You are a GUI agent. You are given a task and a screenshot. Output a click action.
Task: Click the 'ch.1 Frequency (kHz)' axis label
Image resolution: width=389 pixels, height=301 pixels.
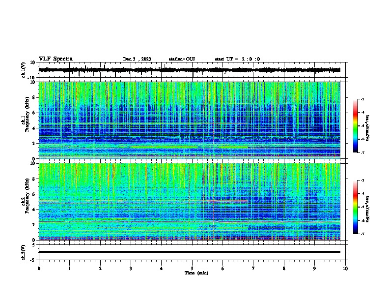[25, 115]
